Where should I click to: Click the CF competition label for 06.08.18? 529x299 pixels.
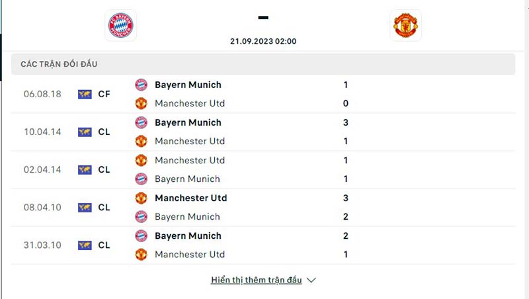coord(104,94)
